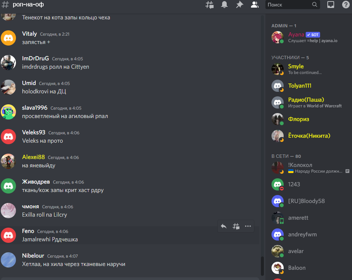Click the chat scrollbar thumb
This screenshot has width=352, height=280.
[x=262, y=266]
